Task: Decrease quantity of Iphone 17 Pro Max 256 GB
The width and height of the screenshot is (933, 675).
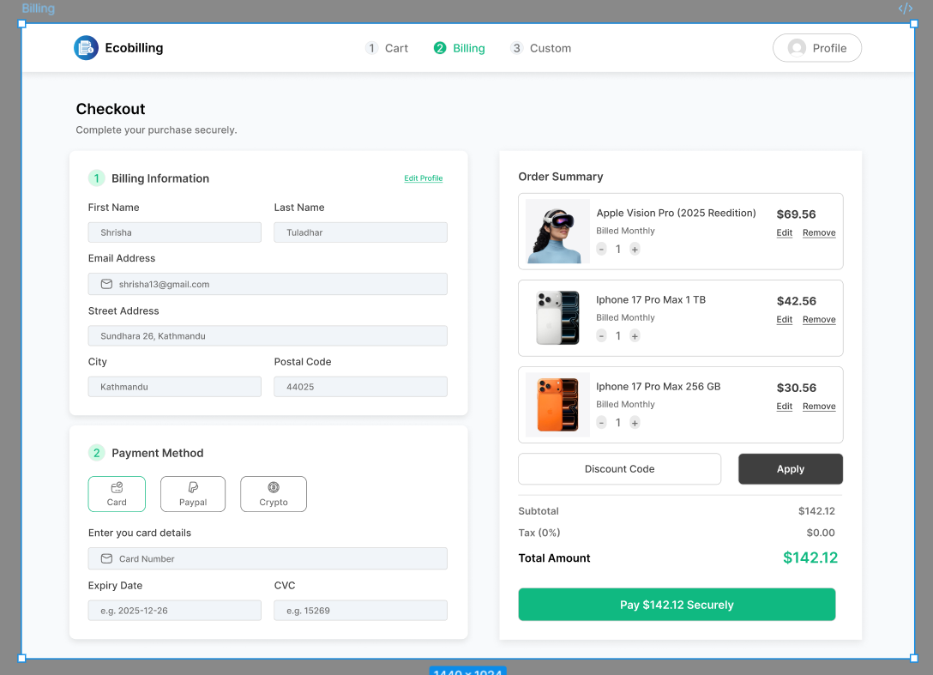Action: click(602, 423)
